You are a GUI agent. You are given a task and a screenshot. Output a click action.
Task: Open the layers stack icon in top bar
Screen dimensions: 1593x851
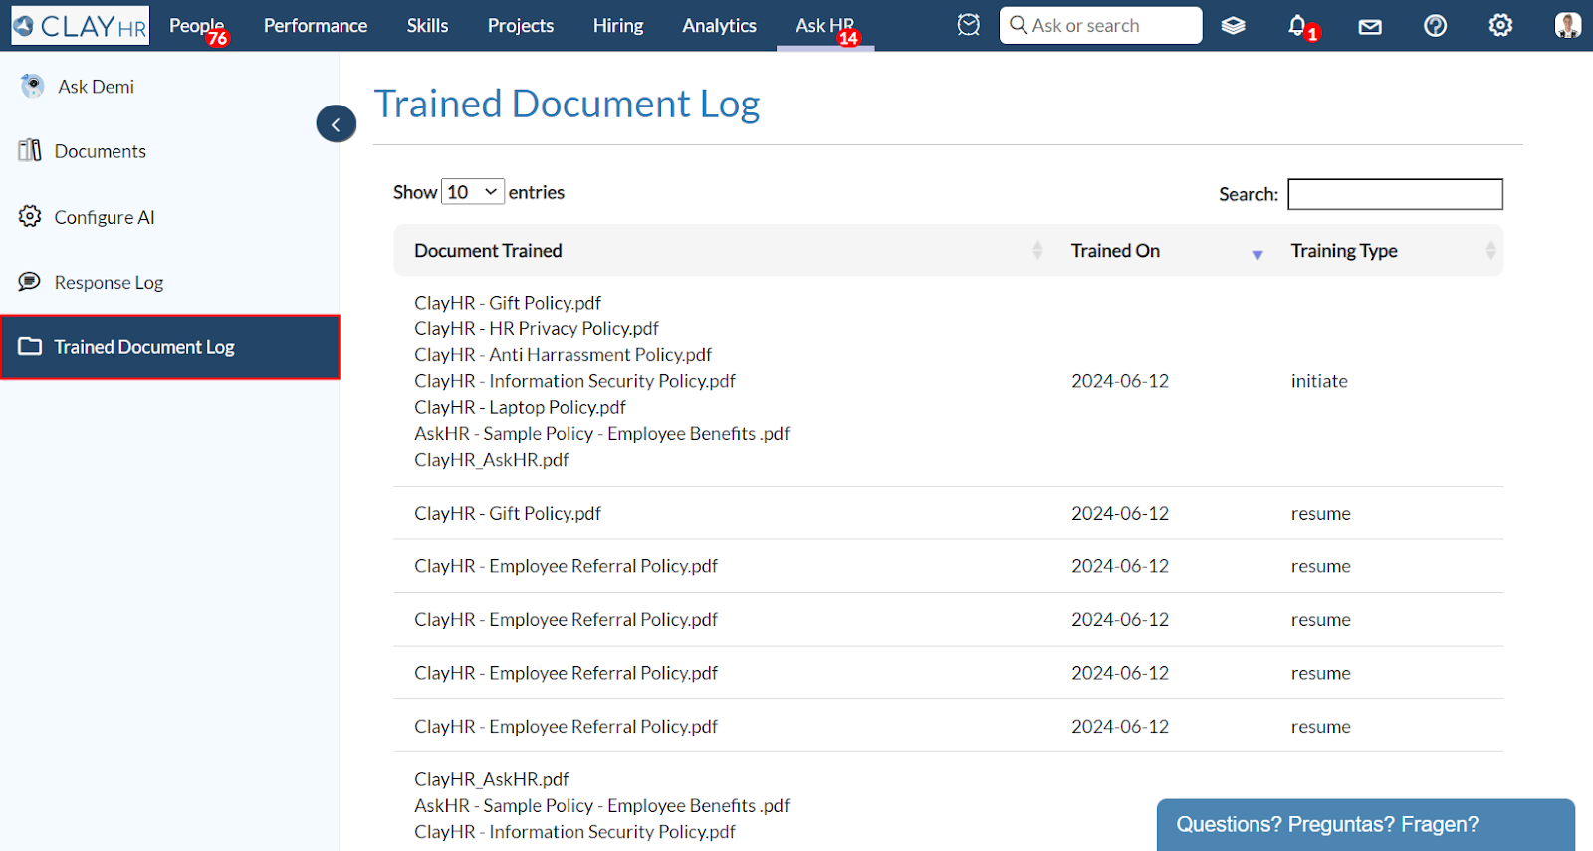coord(1233,26)
